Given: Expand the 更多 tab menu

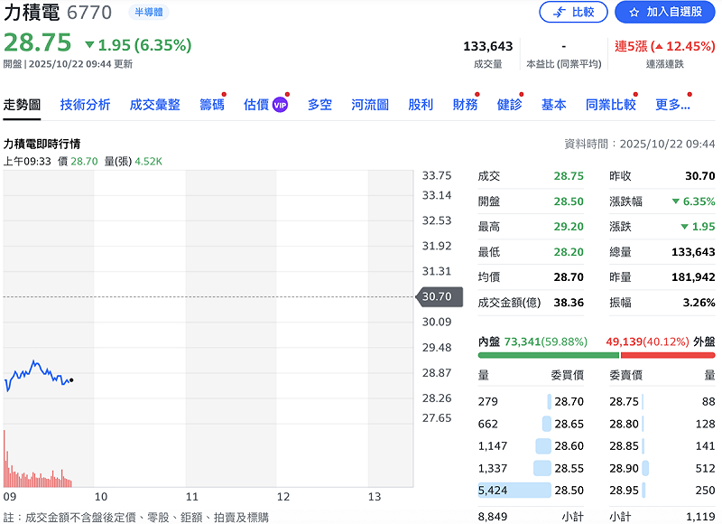Looking at the screenshot, I should pyautogui.click(x=672, y=105).
